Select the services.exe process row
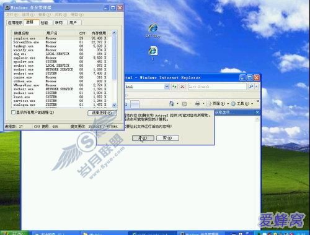This screenshot has height=235, width=310. coord(62,101)
